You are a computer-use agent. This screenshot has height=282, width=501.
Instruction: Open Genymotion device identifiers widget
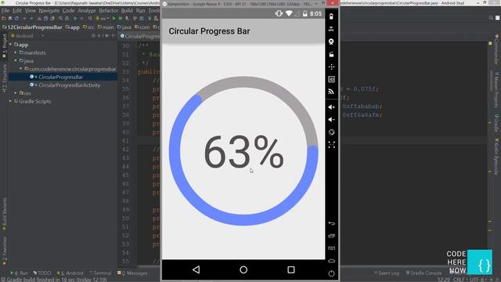coord(331,79)
